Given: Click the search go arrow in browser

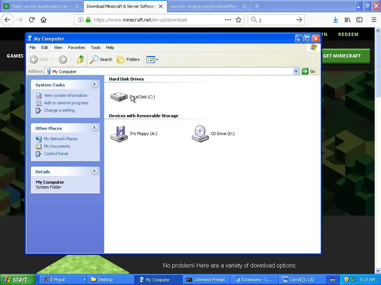Looking at the screenshot, I should click(299, 20).
